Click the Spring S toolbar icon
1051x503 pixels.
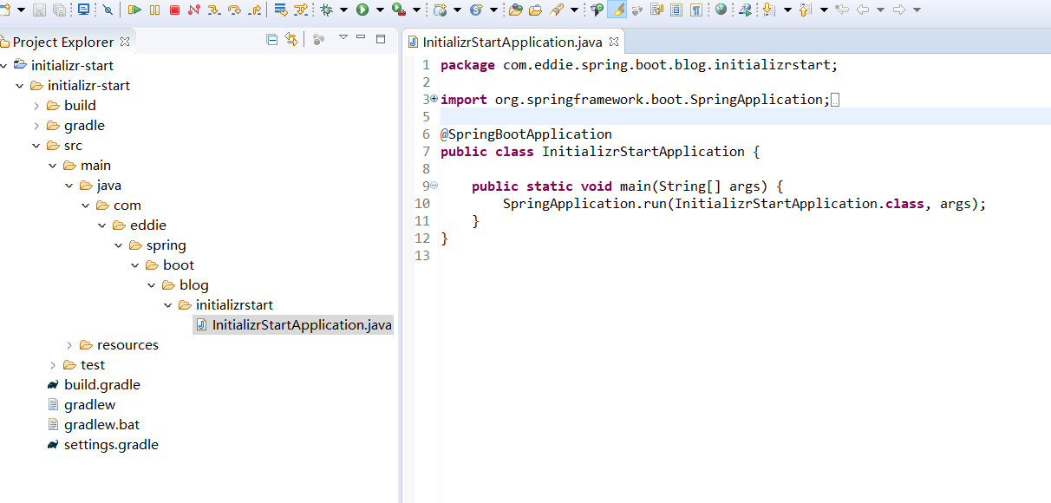point(477,10)
